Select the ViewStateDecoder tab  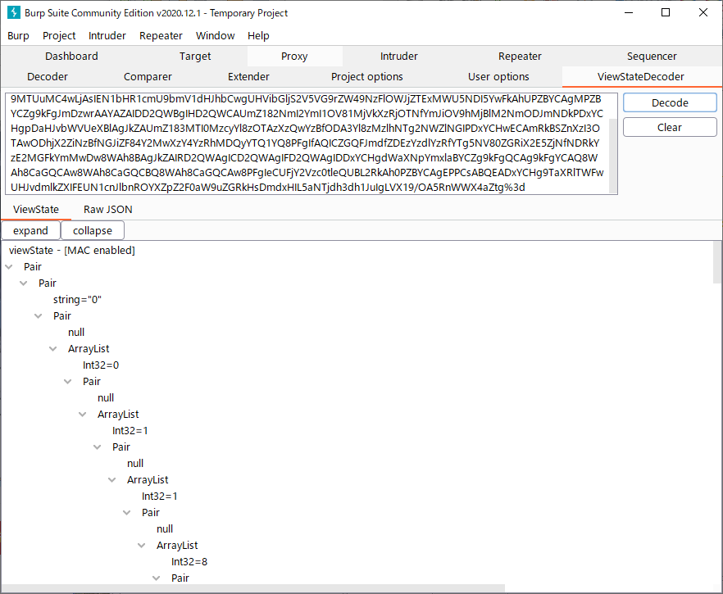[641, 76]
